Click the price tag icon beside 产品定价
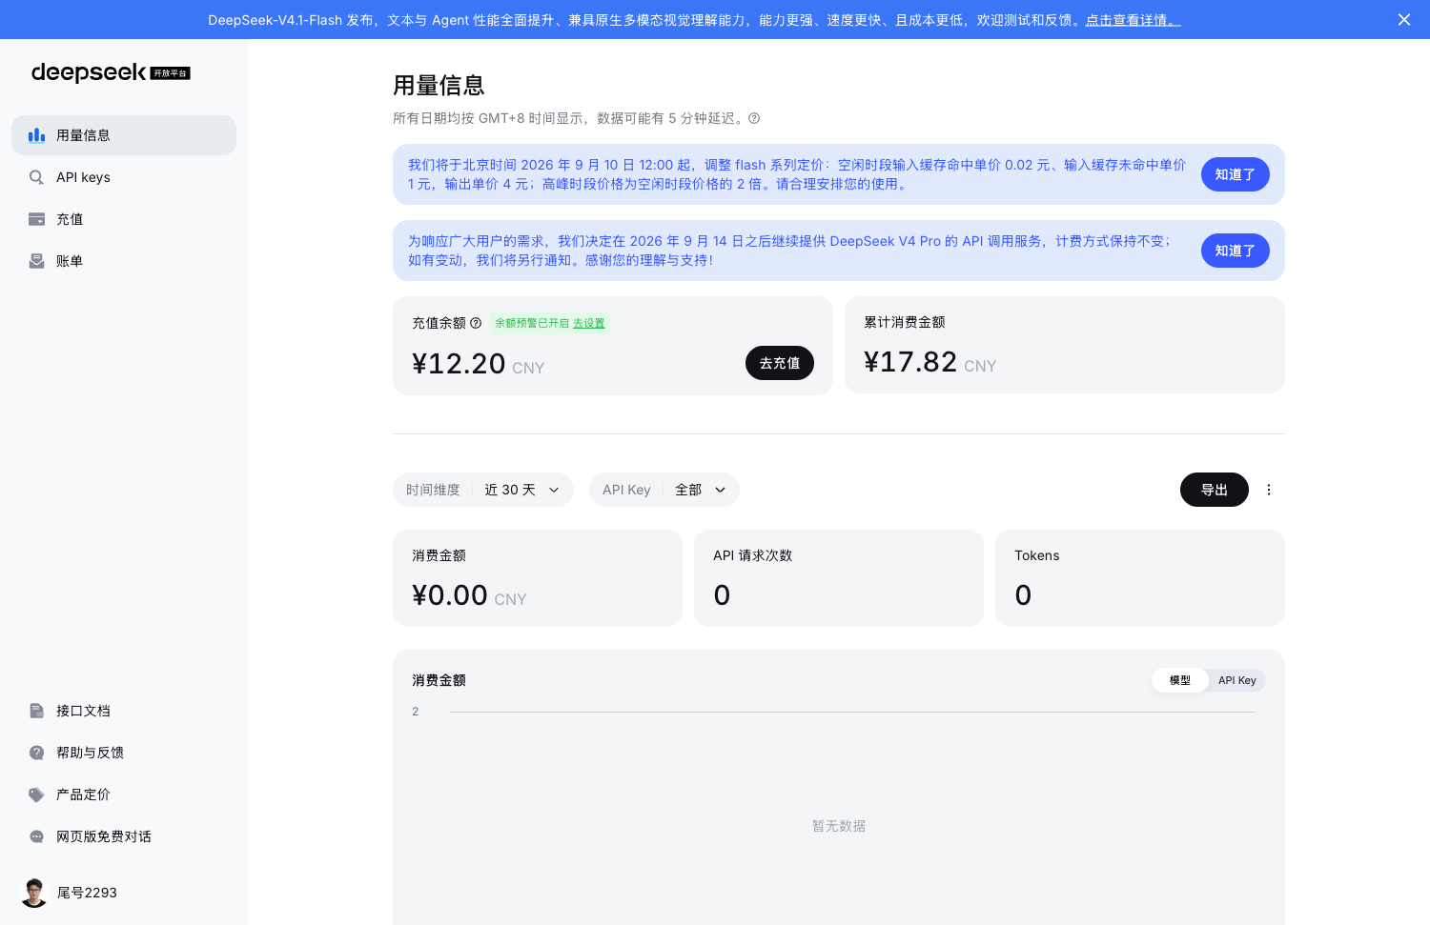 [x=36, y=794]
